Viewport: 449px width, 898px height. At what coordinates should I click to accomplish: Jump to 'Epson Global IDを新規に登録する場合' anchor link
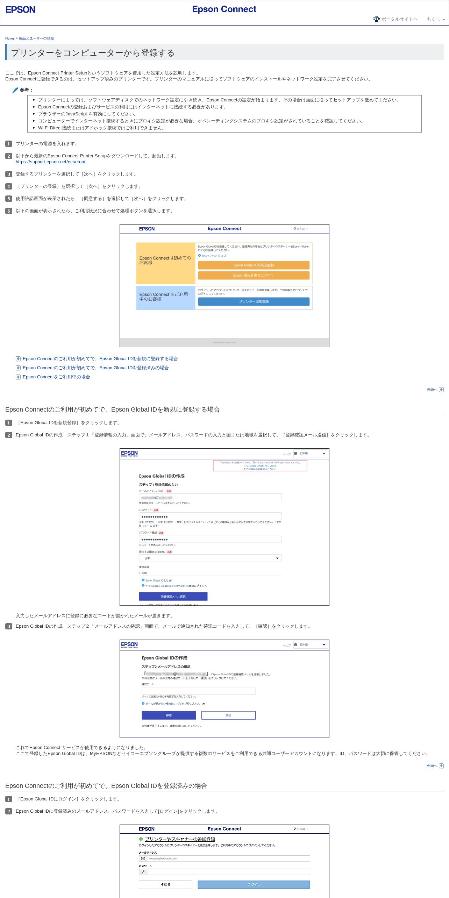tap(100, 359)
